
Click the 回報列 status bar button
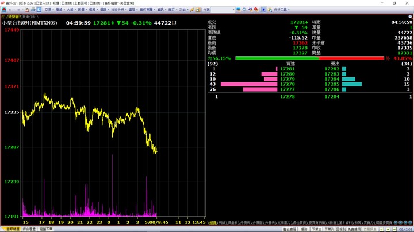point(340,229)
